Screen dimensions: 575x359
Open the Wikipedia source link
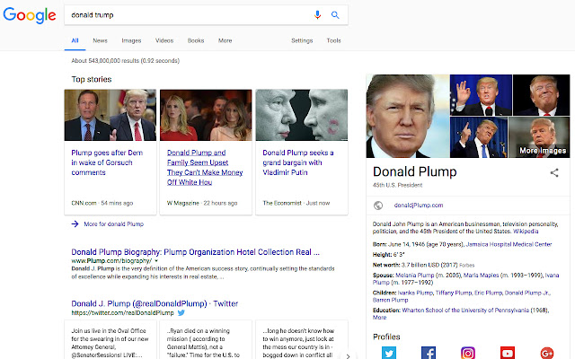526,232
